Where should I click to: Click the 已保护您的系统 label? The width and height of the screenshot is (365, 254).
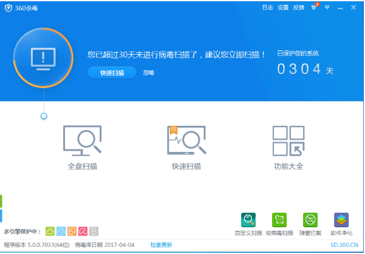coord(298,53)
